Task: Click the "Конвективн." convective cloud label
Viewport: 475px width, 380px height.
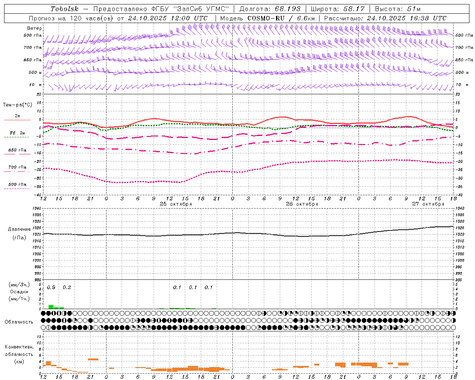Action: tap(19, 347)
